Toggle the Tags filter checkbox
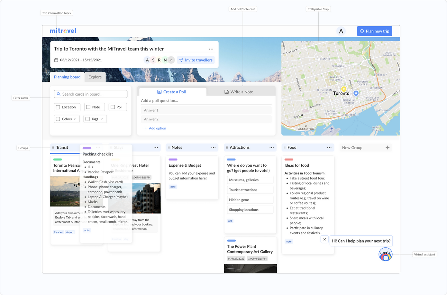The width and height of the screenshot is (447, 295). (87, 119)
